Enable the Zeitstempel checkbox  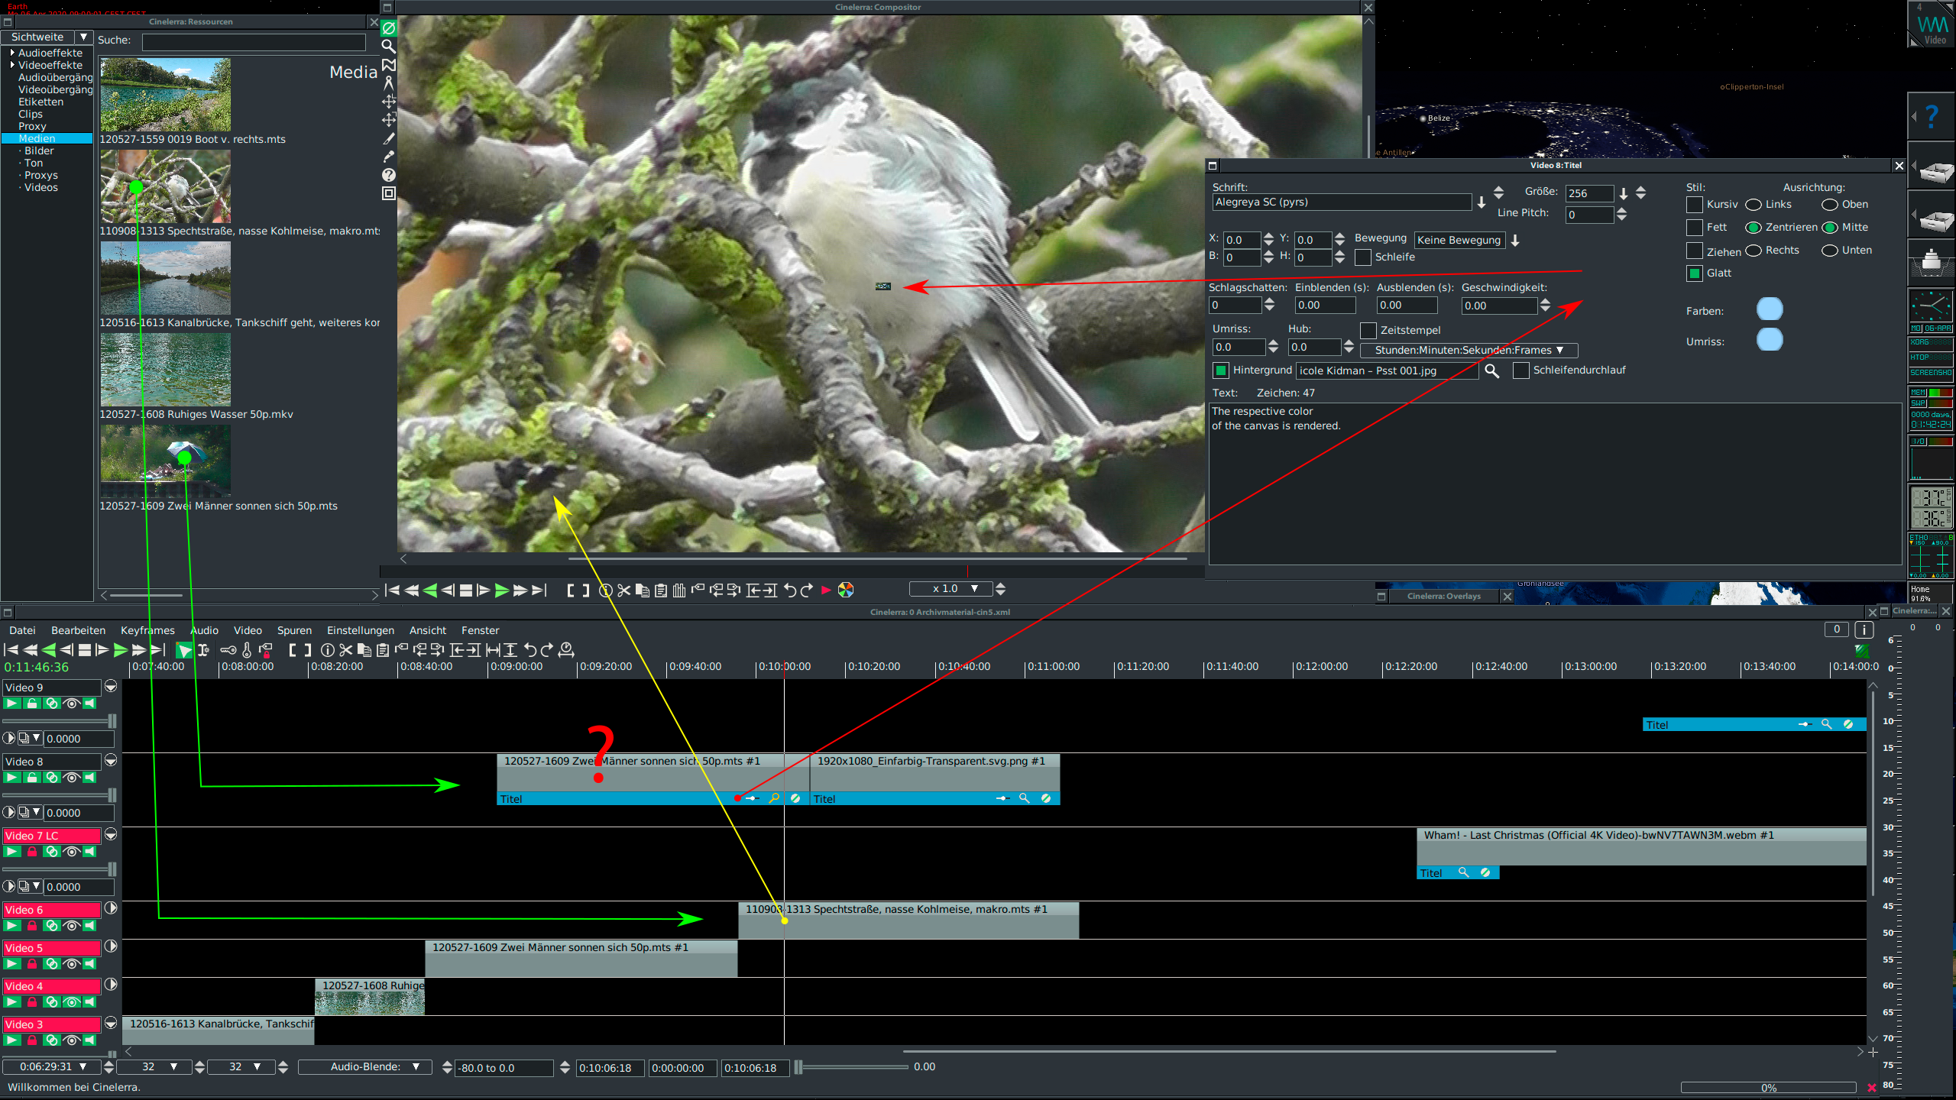(1368, 330)
